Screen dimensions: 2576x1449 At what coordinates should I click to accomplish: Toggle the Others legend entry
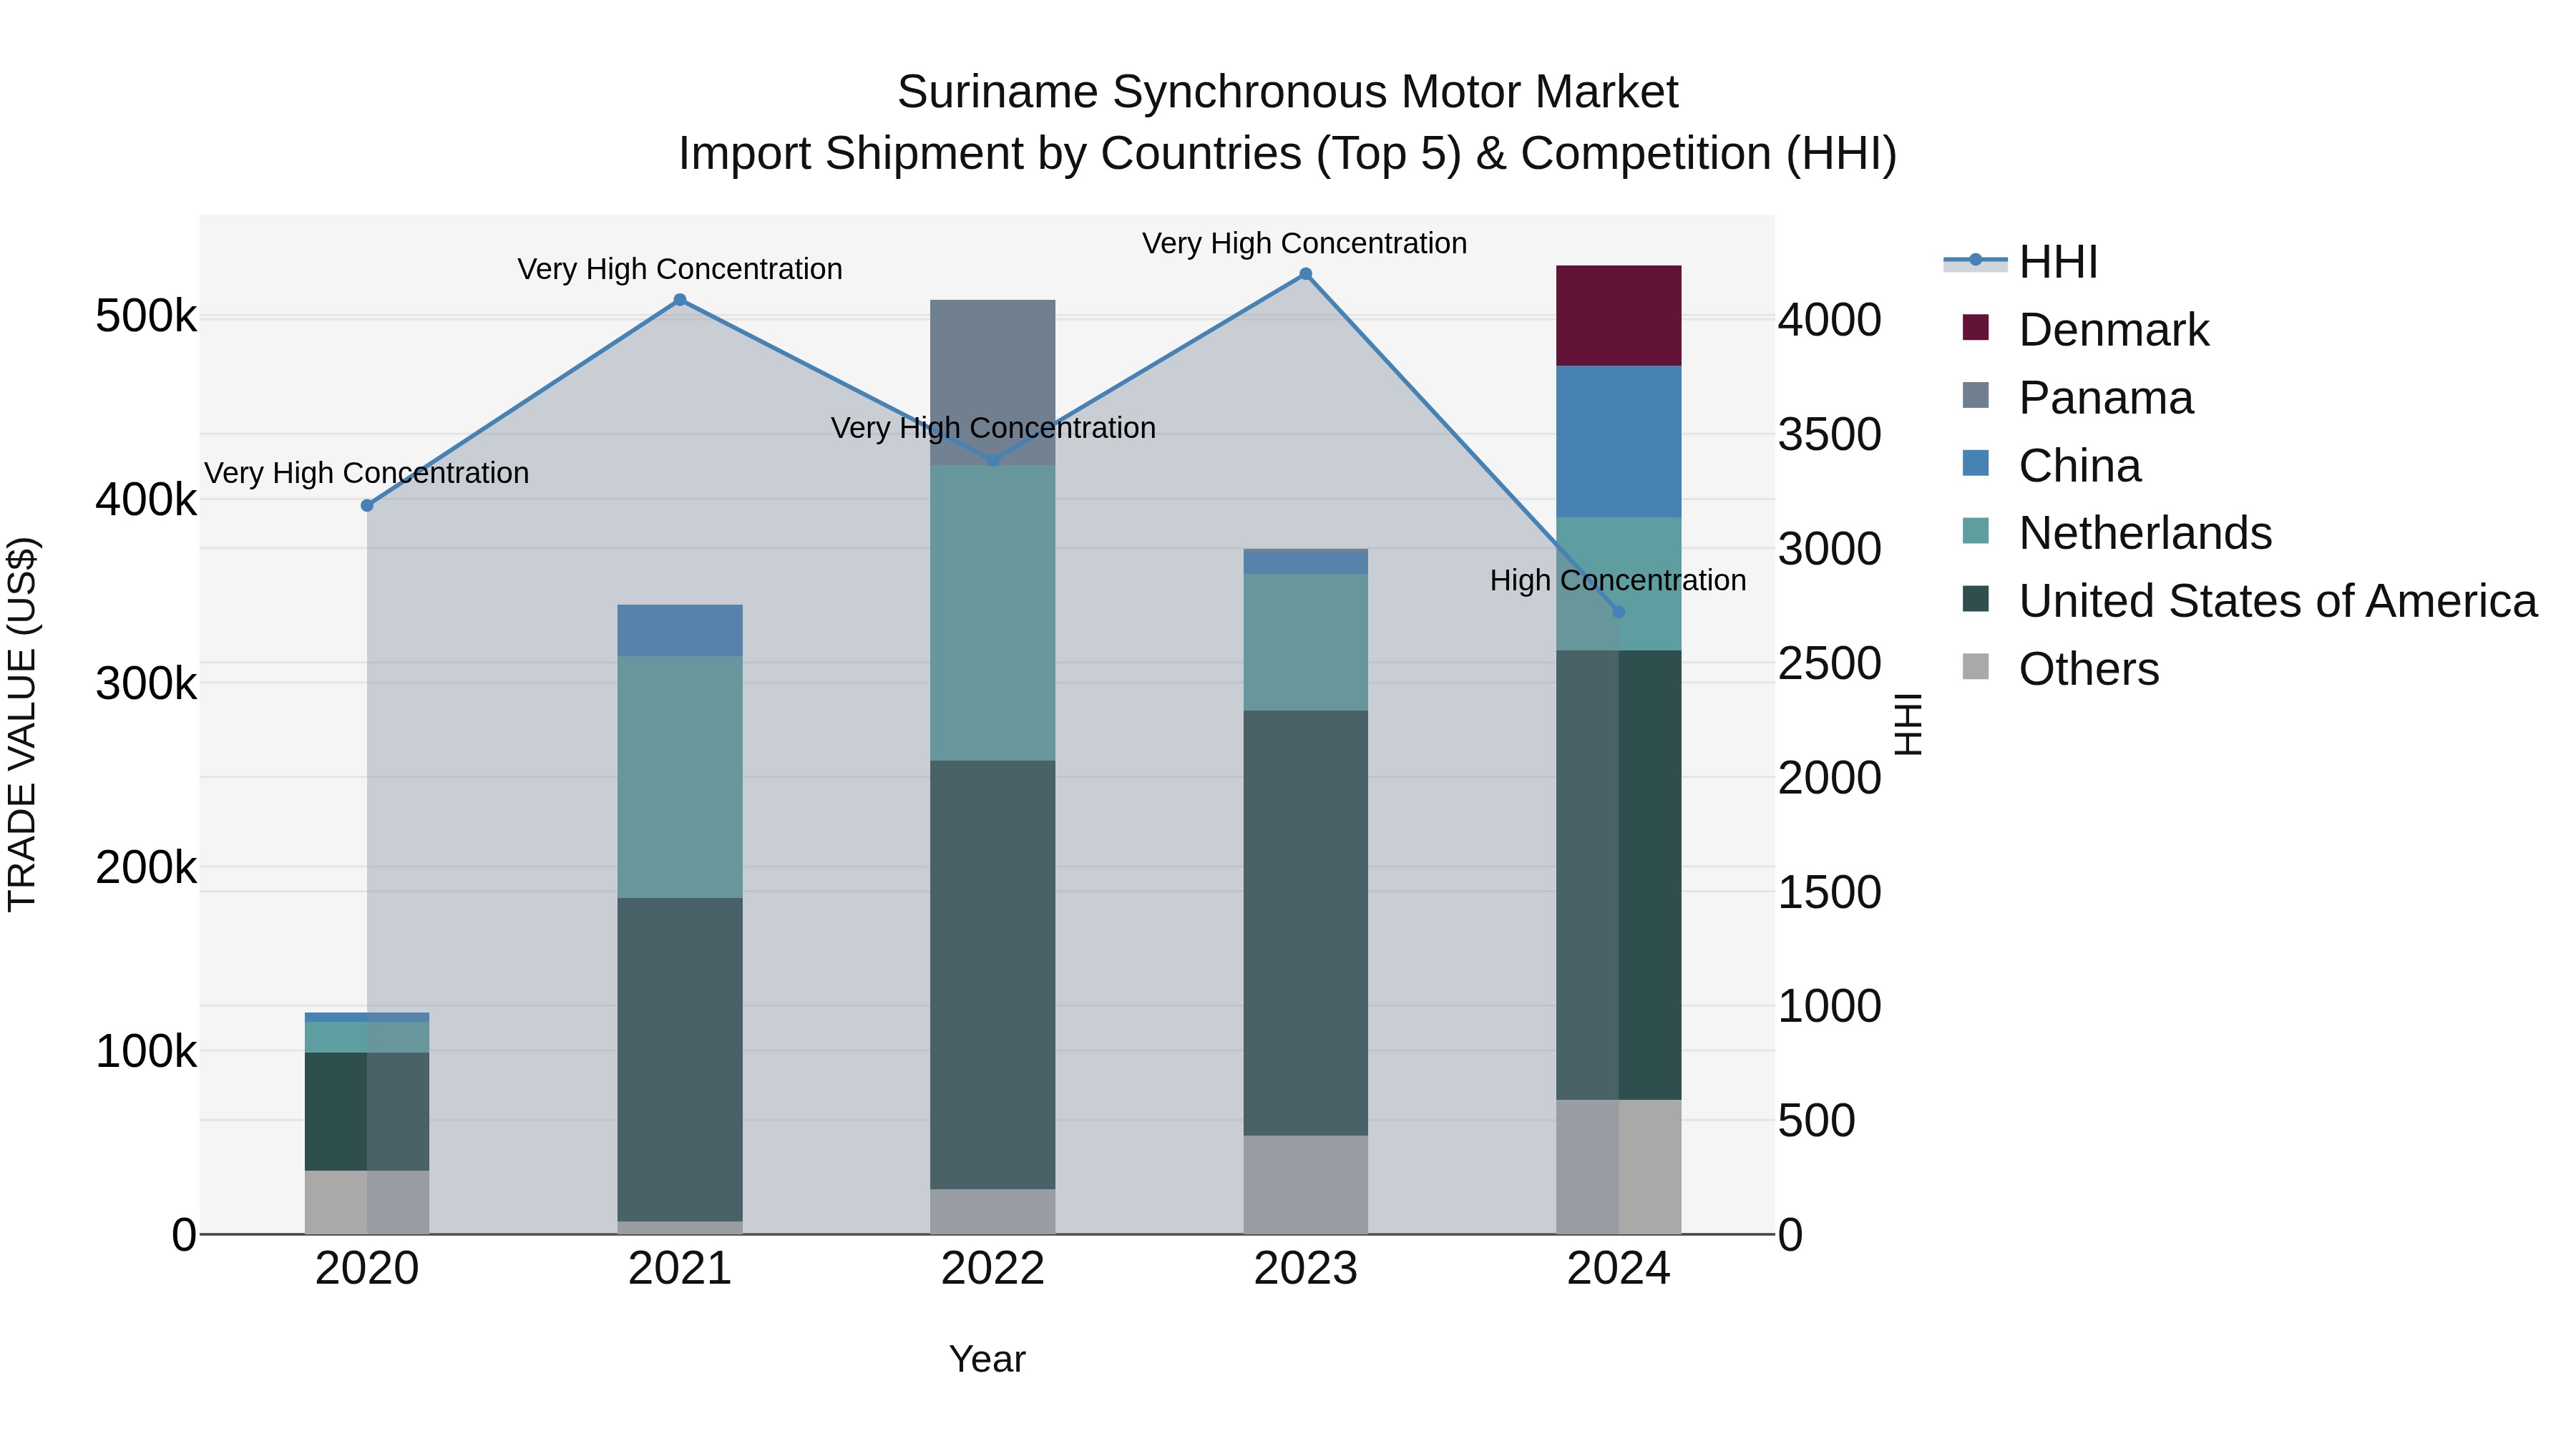2060,669
